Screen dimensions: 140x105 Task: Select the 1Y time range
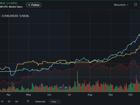click(x=2, y=101)
